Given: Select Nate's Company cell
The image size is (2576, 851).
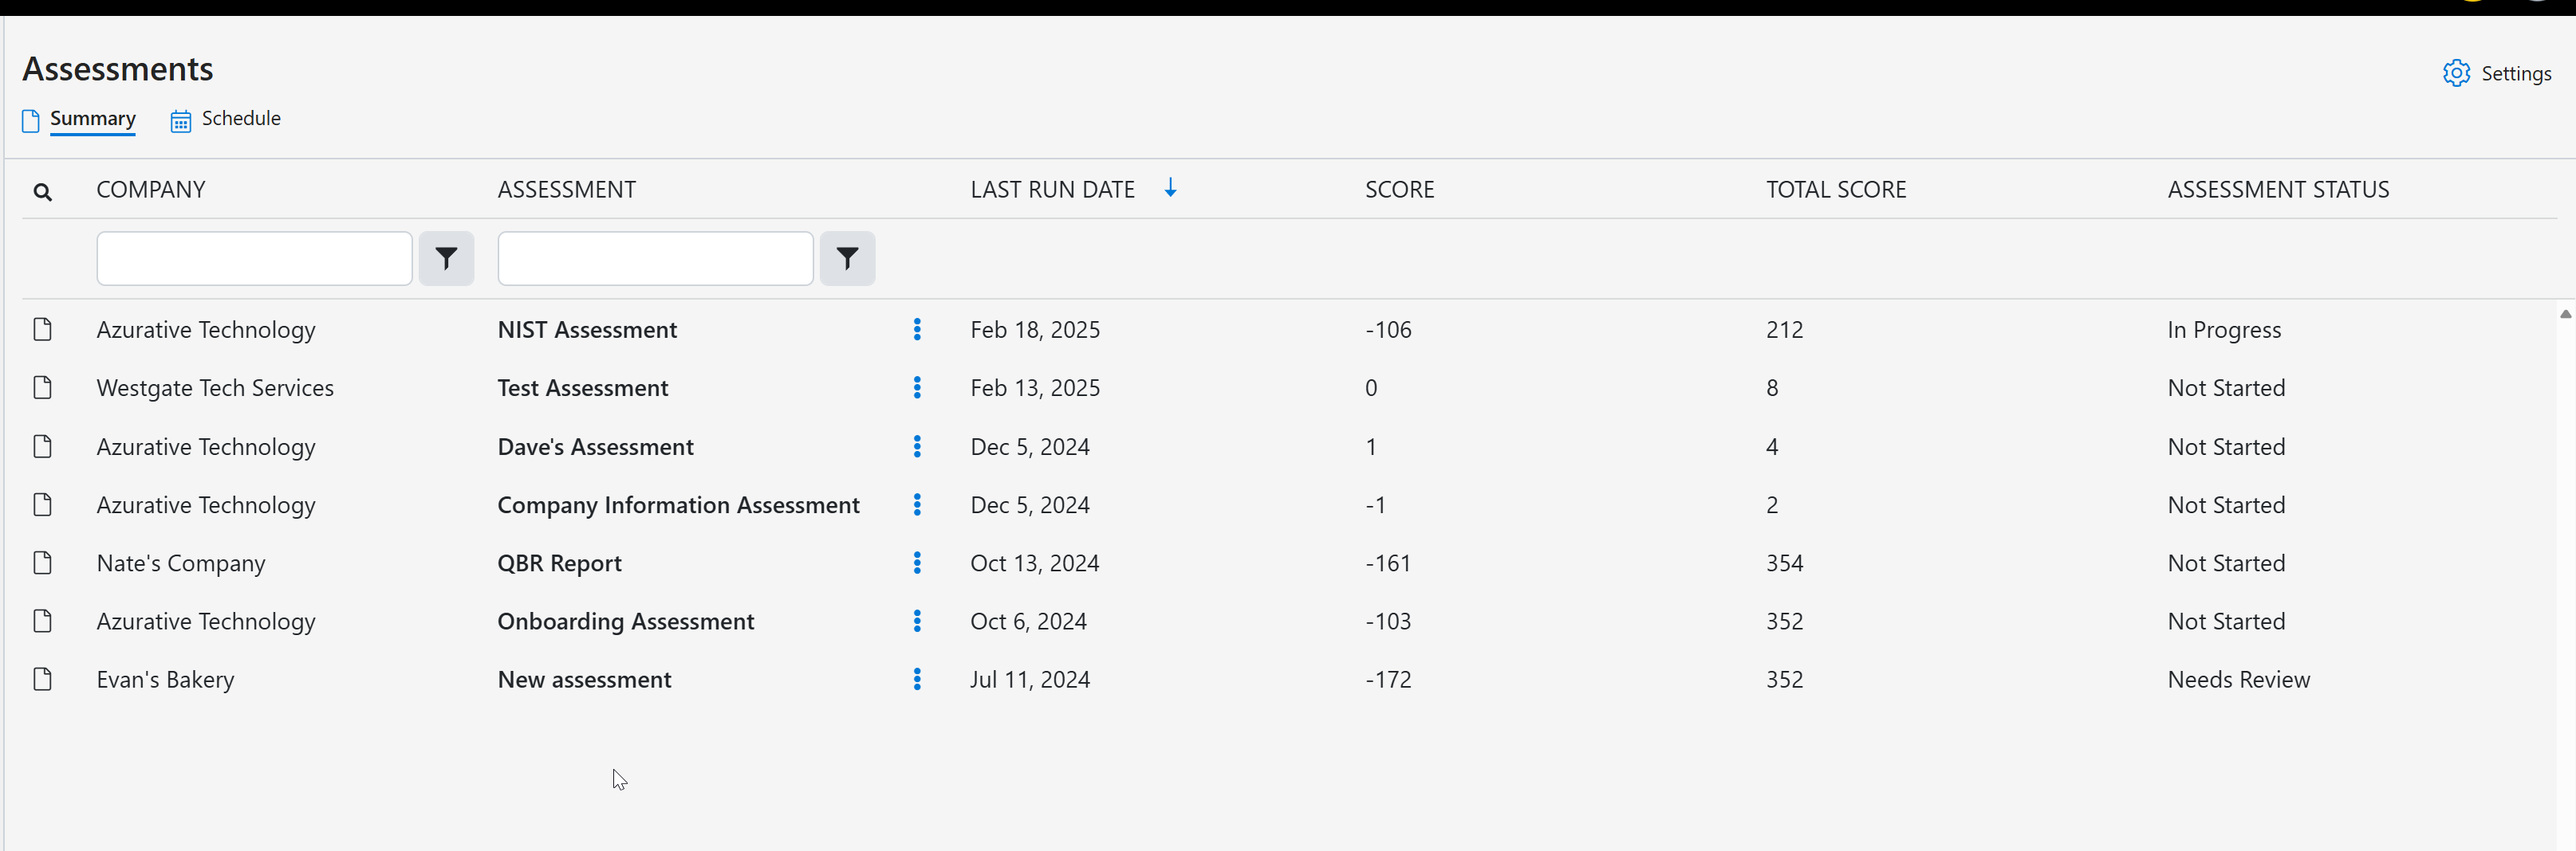Looking at the screenshot, I should [x=181, y=563].
